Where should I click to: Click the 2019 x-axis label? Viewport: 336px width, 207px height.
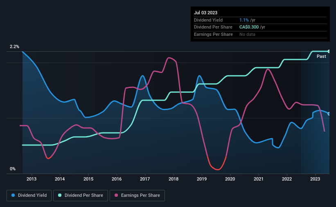202,179
